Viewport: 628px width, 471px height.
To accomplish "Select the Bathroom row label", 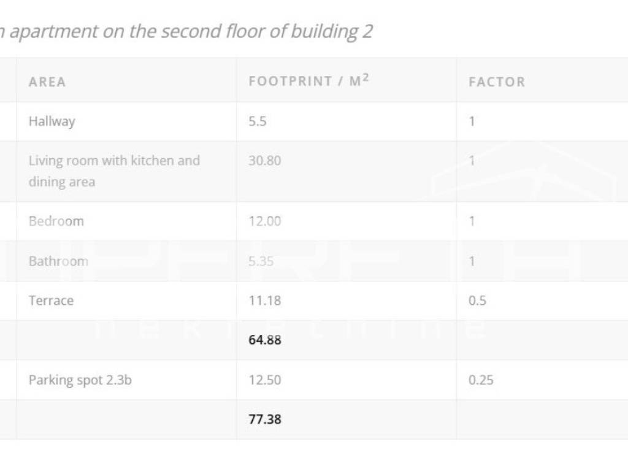I will click(x=58, y=261).
